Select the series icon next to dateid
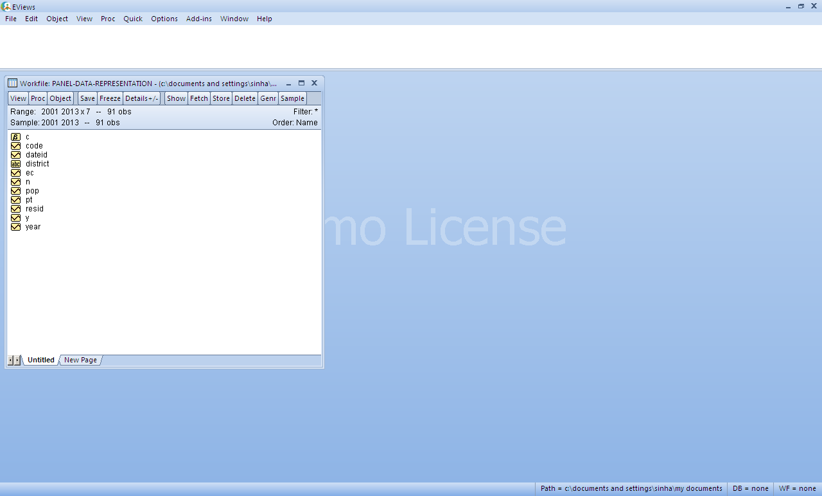 16,155
